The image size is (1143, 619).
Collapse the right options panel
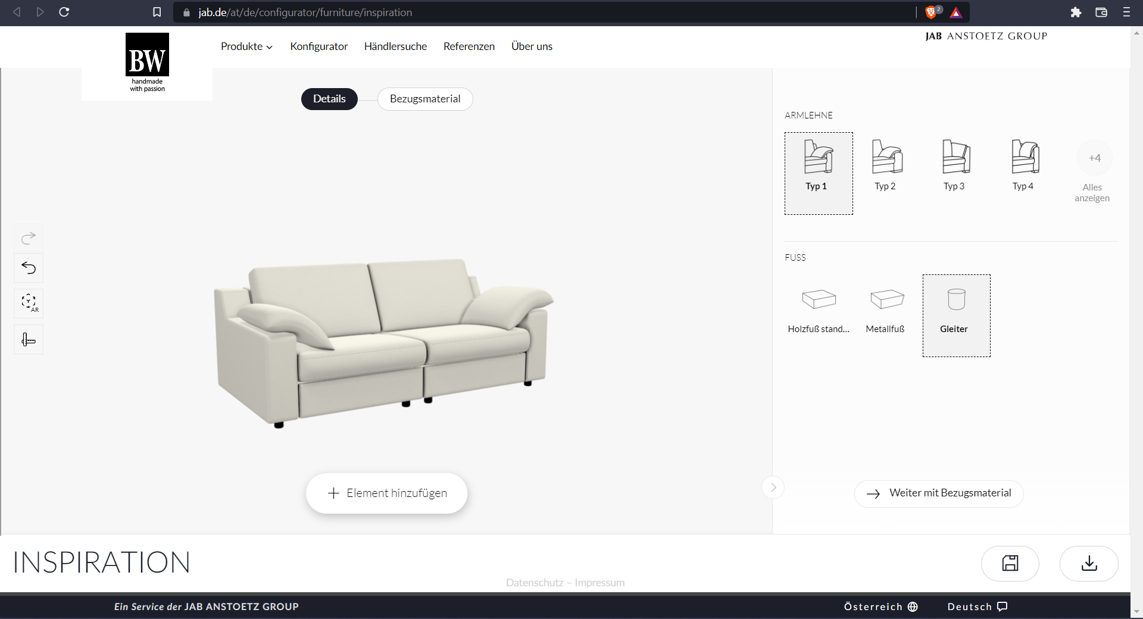[x=772, y=487]
